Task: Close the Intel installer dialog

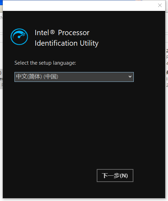Action: point(160,5)
